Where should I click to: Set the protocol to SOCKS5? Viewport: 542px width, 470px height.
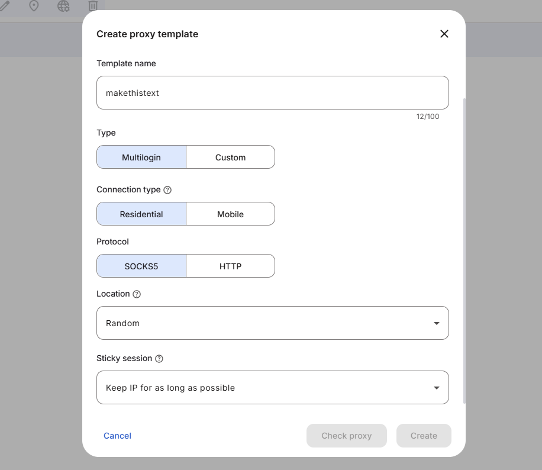click(x=141, y=266)
